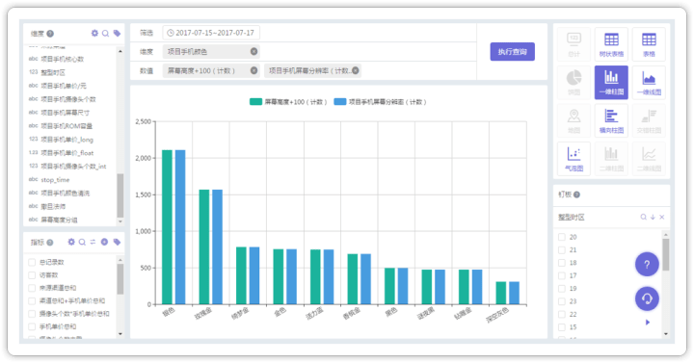Viewport: 694px width, 363px height.
Task: Select 项目手机屏幕尺寸 dimension in list
Action: click(x=66, y=113)
